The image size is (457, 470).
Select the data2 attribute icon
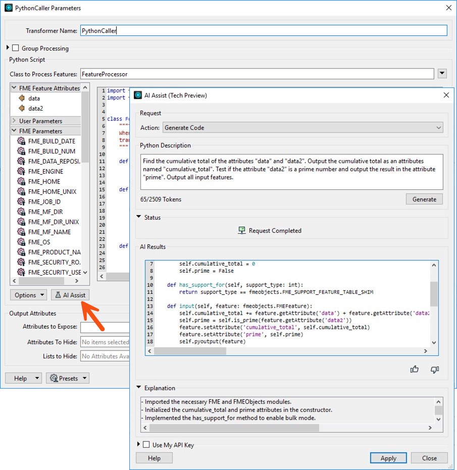(x=21, y=108)
